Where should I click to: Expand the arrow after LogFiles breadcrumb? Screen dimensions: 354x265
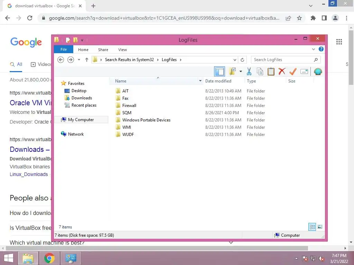pyautogui.click(x=180, y=60)
